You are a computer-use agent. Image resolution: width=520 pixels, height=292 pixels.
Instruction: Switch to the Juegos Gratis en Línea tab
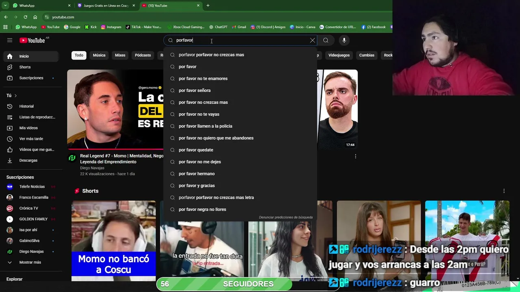(106, 6)
